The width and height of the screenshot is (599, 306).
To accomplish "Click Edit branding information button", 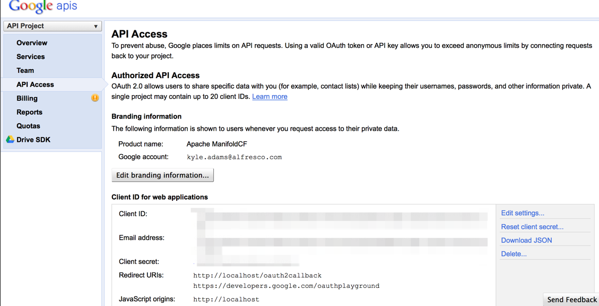I will (x=162, y=175).
